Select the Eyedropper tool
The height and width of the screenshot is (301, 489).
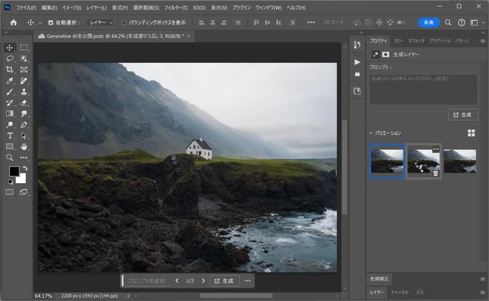(x=9, y=81)
